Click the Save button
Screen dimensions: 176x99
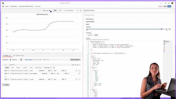coord(165,6)
